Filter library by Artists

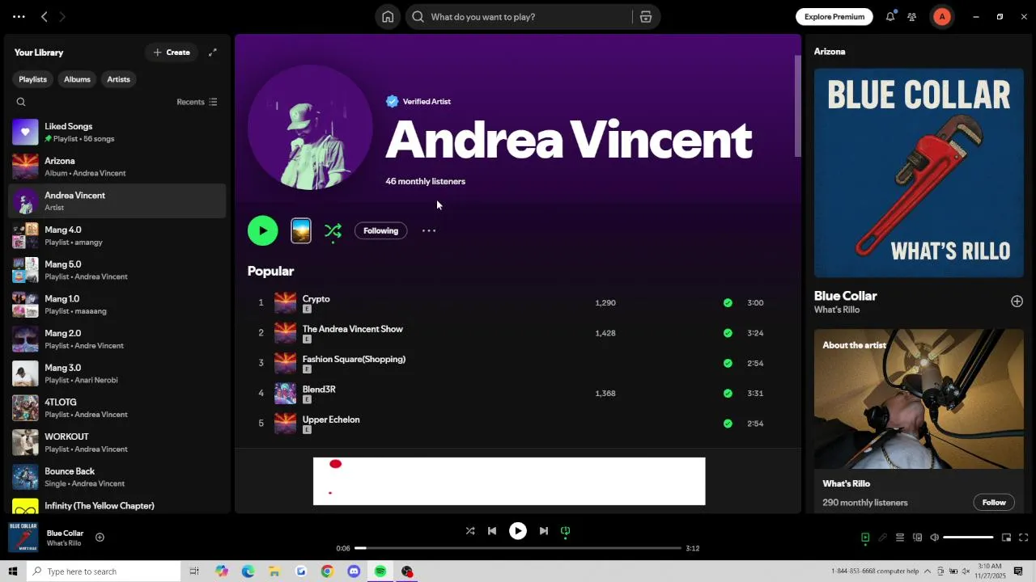118,79
